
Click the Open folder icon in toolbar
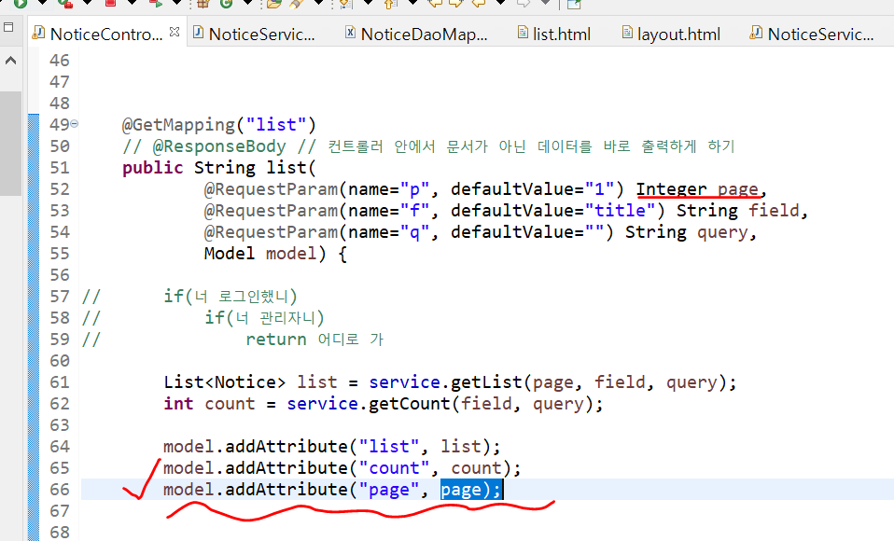[x=274, y=4]
